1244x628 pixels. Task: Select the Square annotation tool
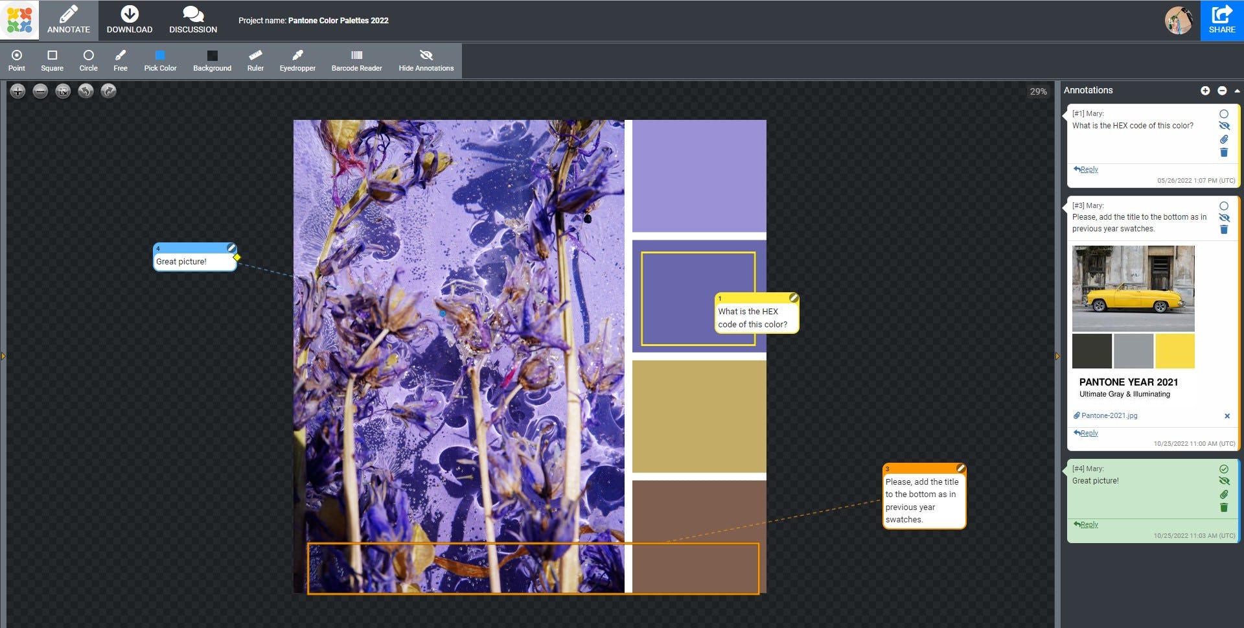pos(52,60)
